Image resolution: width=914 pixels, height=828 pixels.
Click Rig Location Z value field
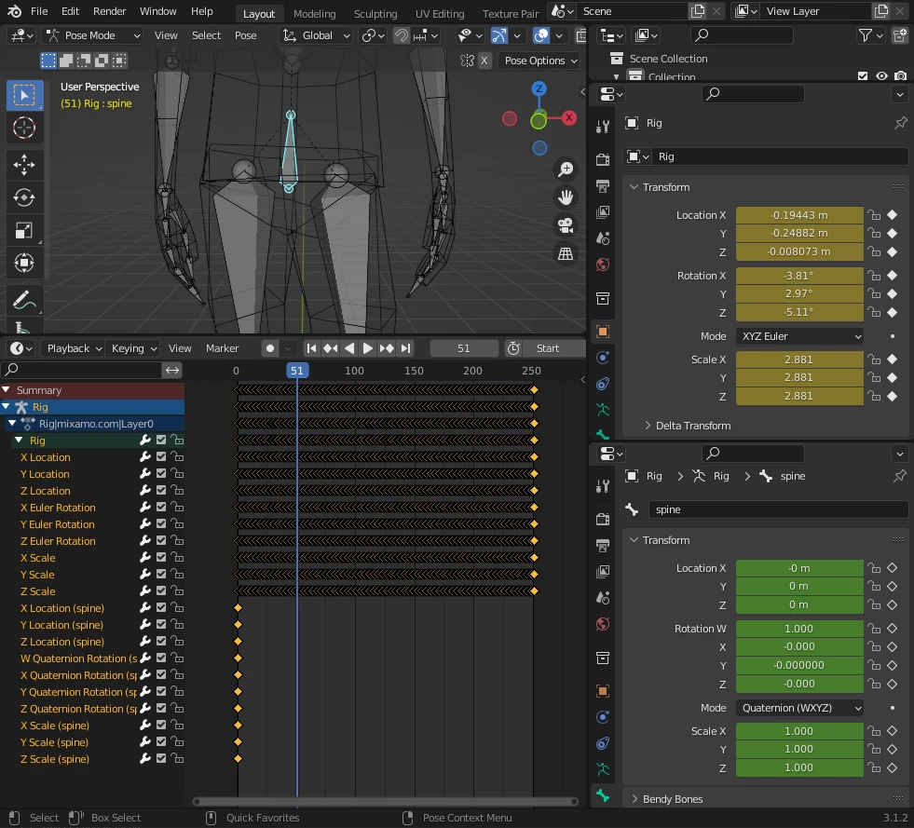(x=799, y=251)
